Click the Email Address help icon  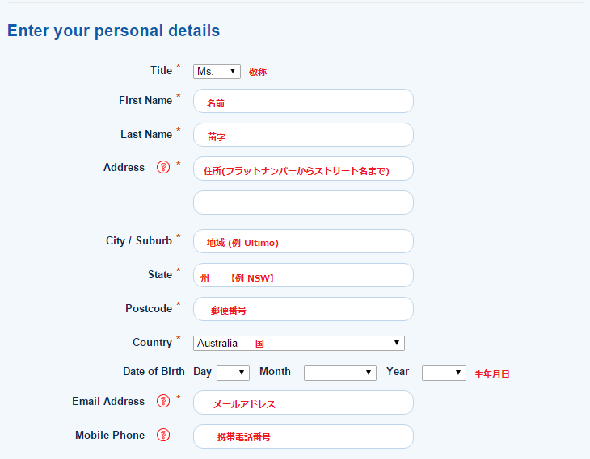(163, 401)
